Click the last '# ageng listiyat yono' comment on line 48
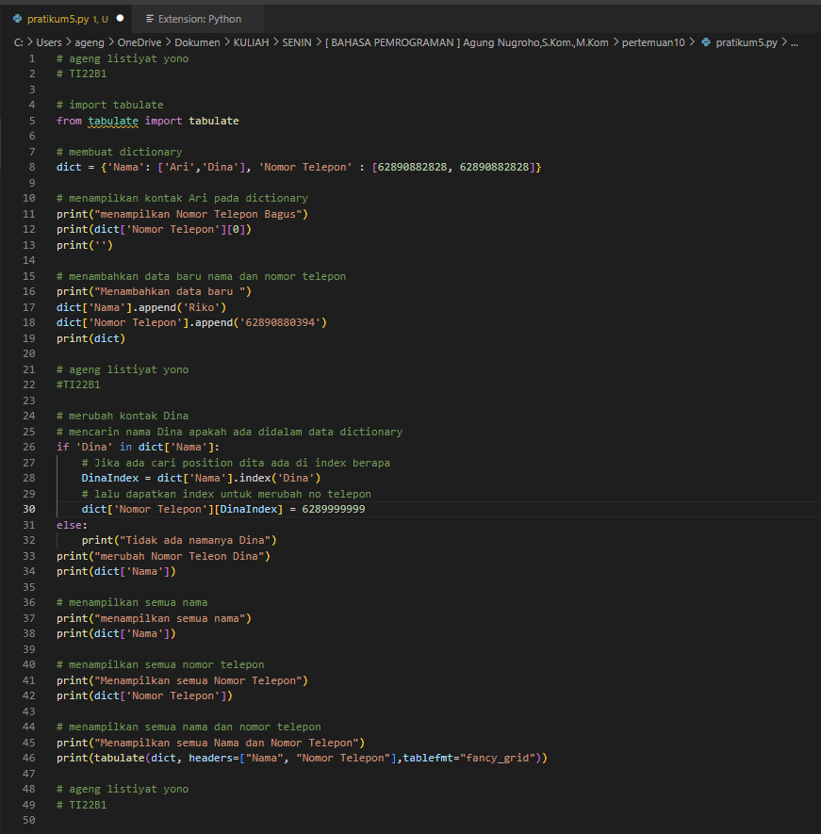This screenshot has width=821, height=834. 123,790
